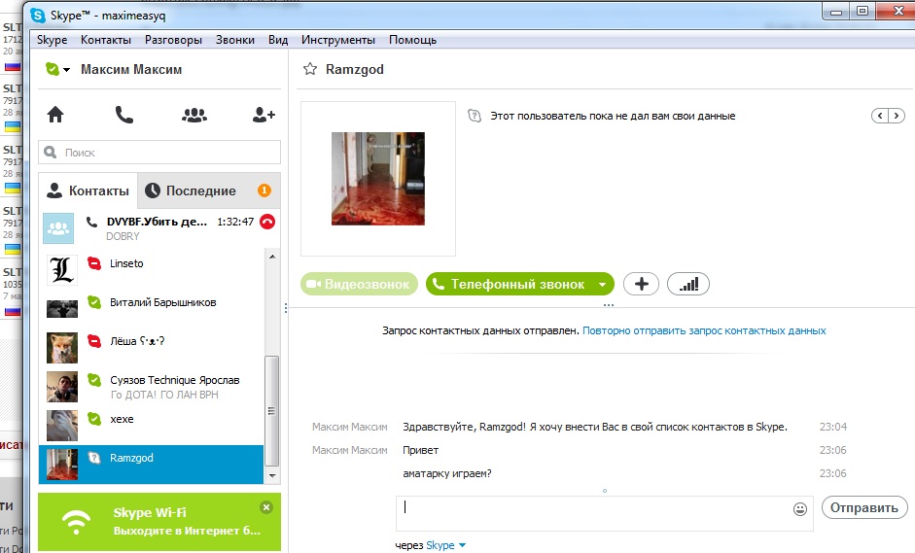The image size is (915, 553).
Task: Open the Skype menu
Action: pos(52,40)
